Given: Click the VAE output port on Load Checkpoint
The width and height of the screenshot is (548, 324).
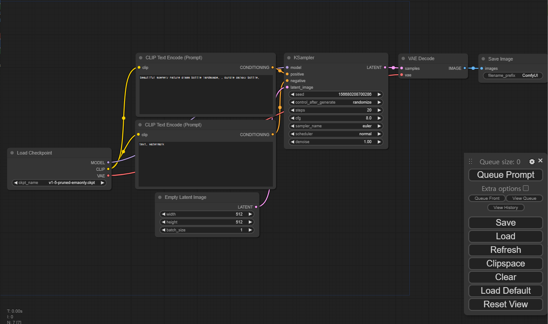Looking at the screenshot, I should coord(108,176).
